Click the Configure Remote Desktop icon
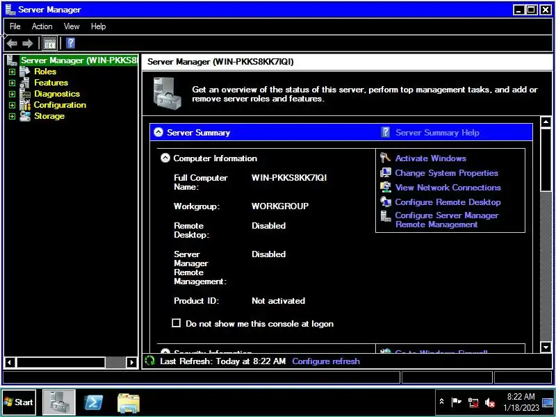556x417 pixels. click(x=386, y=202)
